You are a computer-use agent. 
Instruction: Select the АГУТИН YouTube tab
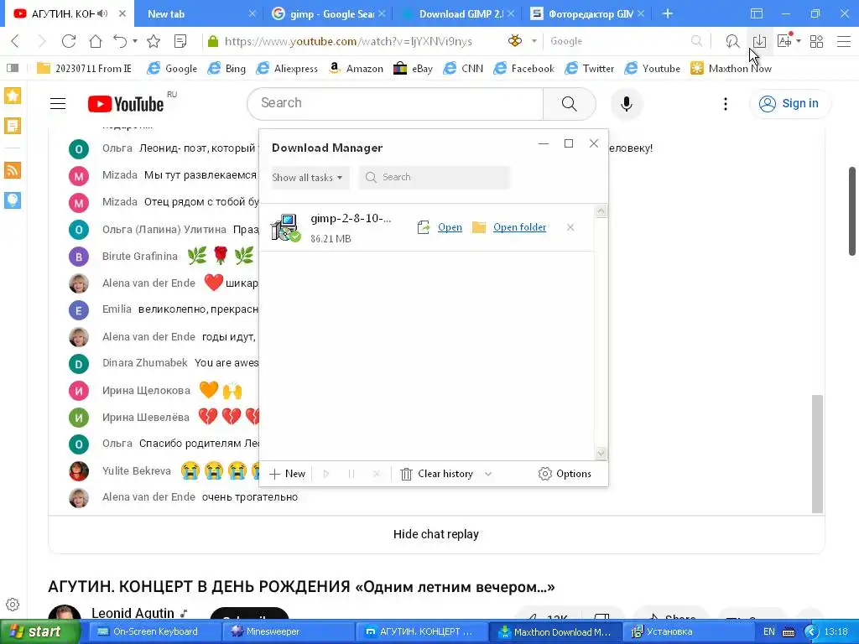pyautogui.click(x=69, y=13)
